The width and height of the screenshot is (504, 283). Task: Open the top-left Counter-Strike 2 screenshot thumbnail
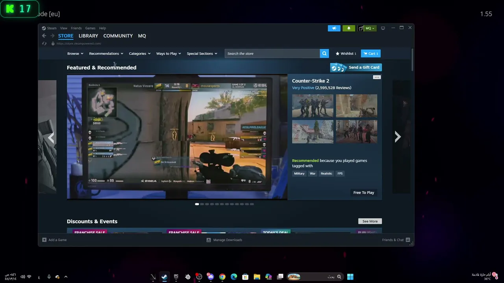point(313,106)
